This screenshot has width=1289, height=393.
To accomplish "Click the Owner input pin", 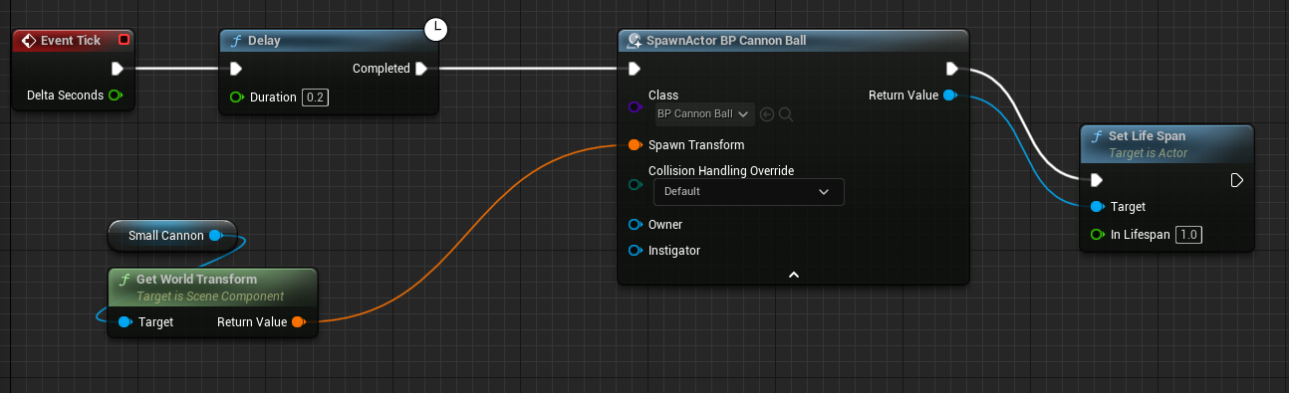I will point(636,225).
